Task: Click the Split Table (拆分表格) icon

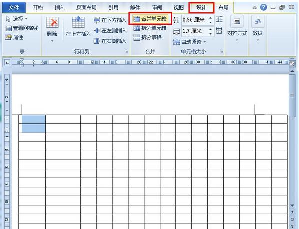Action: click(137, 37)
